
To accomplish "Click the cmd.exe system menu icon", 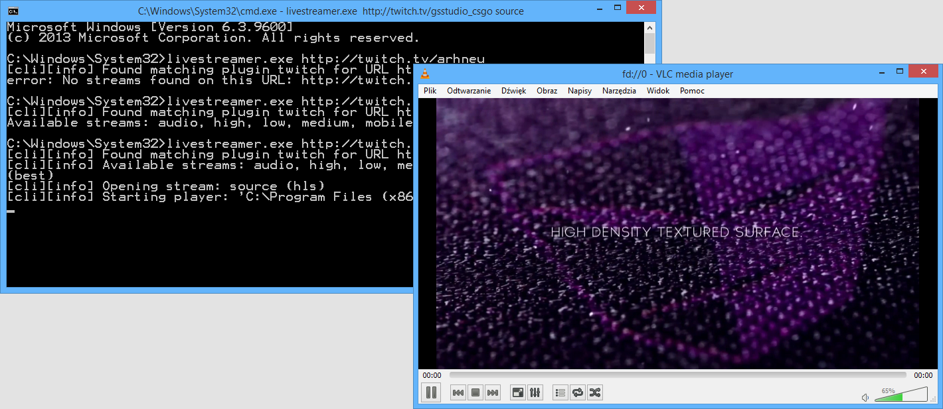I will click(x=13, y=11).
